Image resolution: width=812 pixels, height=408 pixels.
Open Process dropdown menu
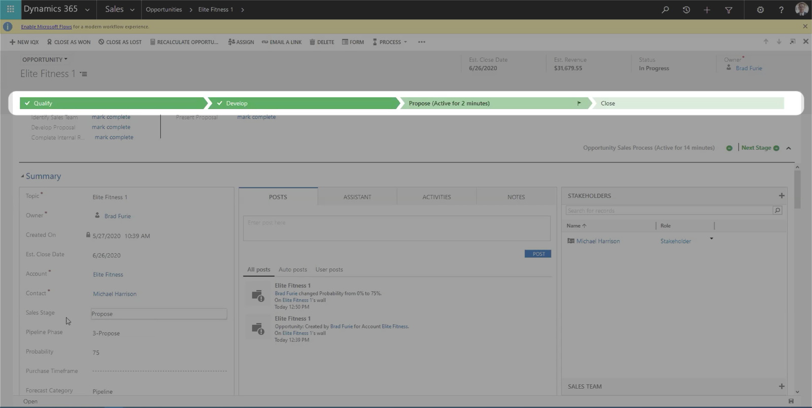[x=390, y=42]
